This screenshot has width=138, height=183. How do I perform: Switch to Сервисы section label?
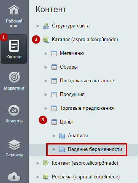[14, 155]
